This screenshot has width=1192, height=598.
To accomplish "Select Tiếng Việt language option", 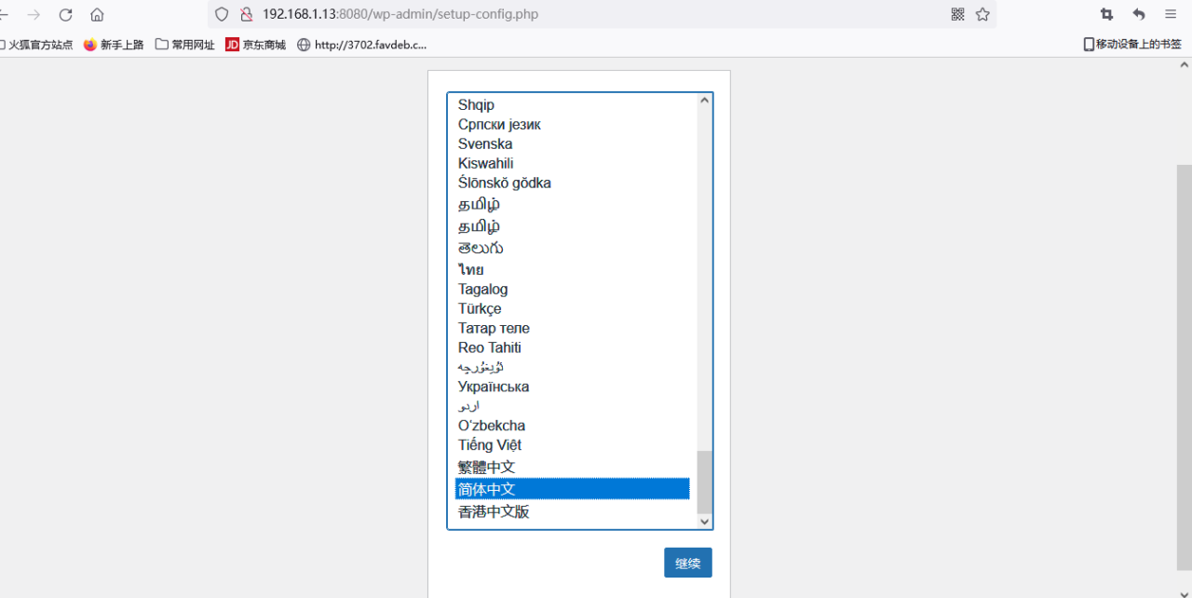I will (572, 445).
